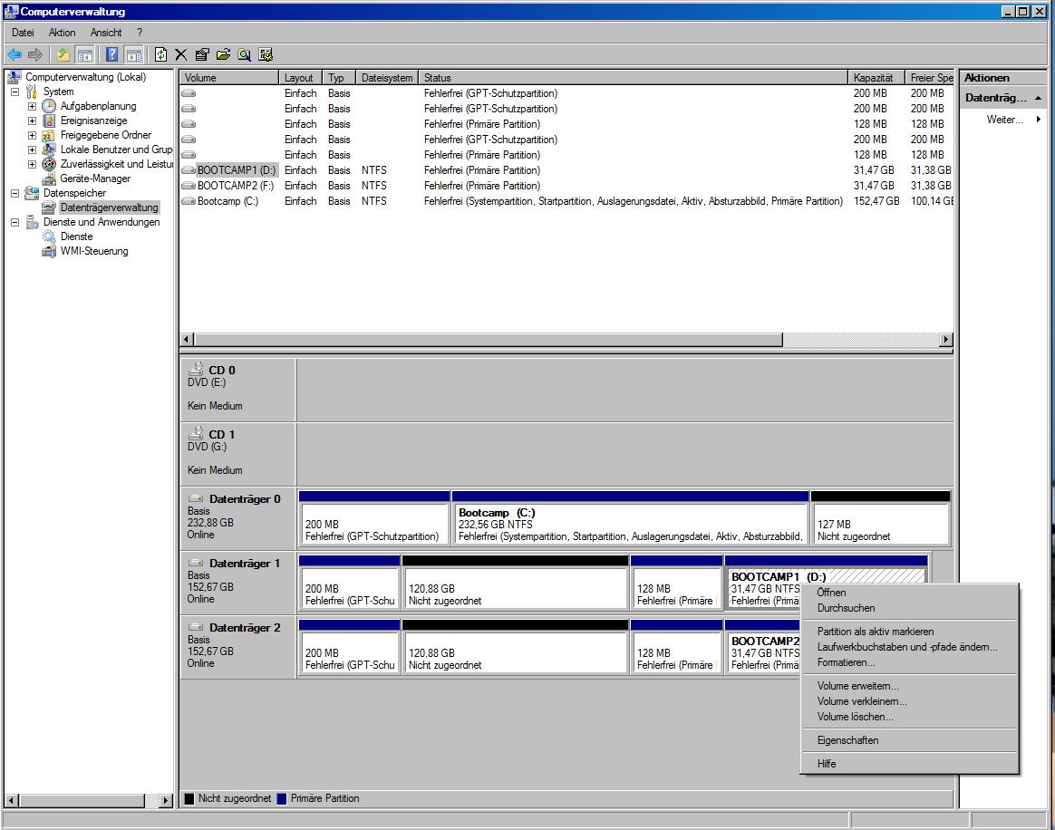Click the volume list horizontal scrollbar right arrow
The width and height of the screenshot is (1055, 830).
(x=946, y=340)
